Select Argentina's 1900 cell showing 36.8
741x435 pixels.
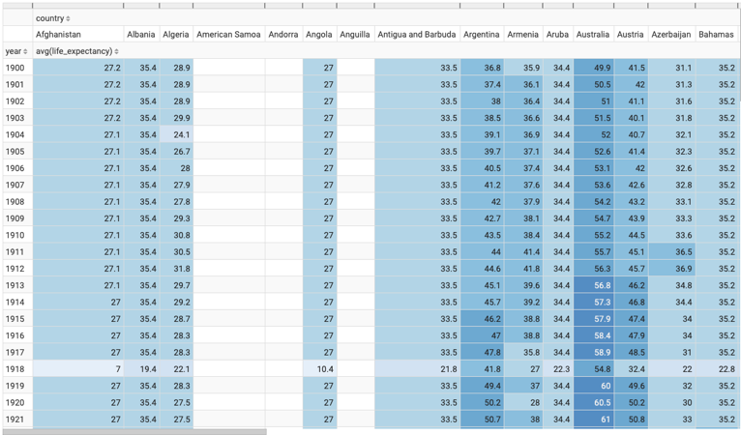click(483, 68)
